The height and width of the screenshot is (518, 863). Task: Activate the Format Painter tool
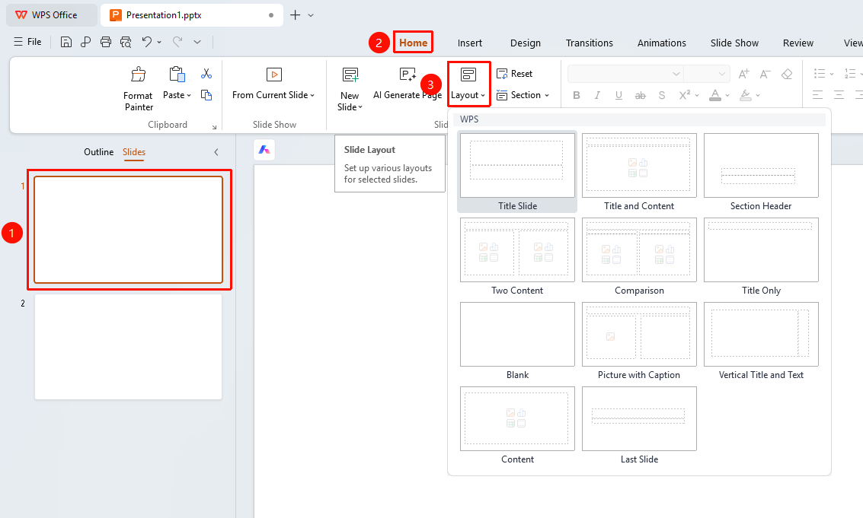[138, 89]
